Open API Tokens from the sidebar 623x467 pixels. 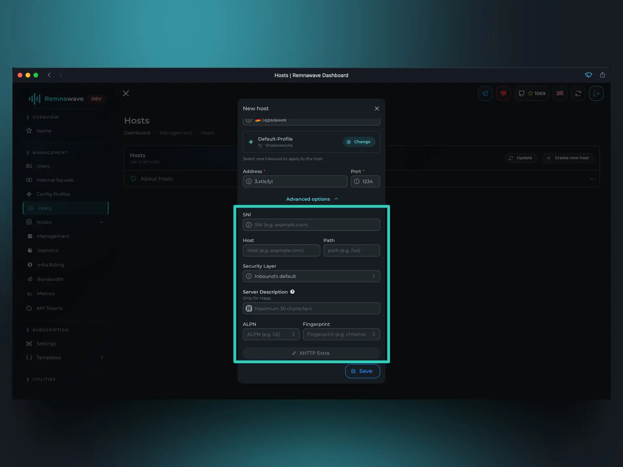[50, 308]
